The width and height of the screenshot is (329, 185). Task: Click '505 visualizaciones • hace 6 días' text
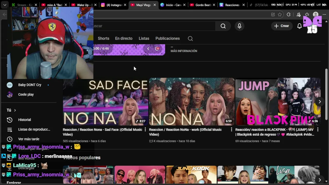point(84,141)
